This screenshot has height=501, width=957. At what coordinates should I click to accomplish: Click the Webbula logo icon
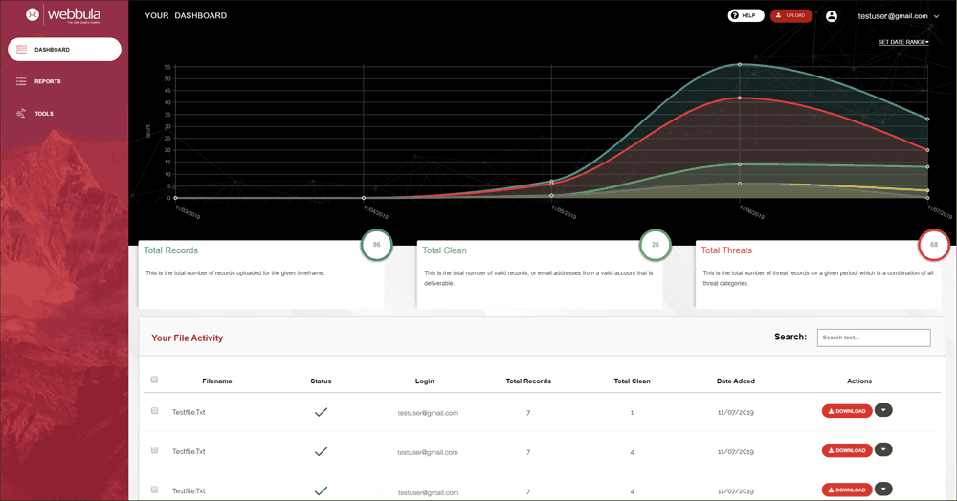[33, 14]
